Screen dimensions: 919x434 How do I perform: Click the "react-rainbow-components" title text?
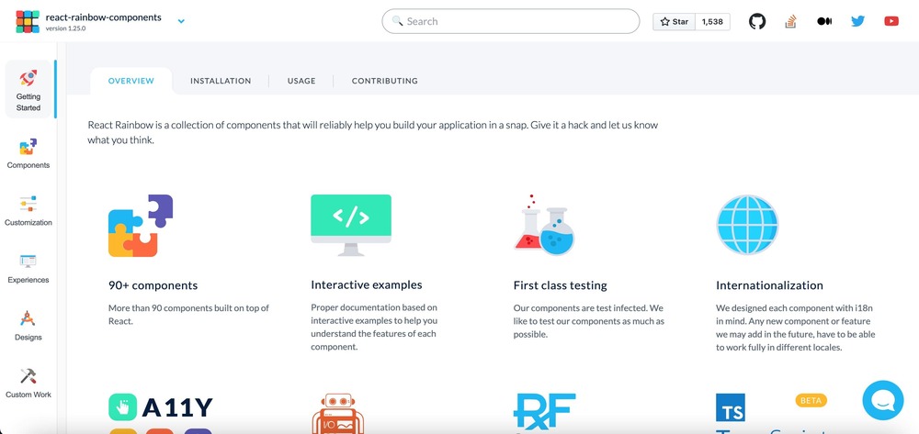(103, 17)
